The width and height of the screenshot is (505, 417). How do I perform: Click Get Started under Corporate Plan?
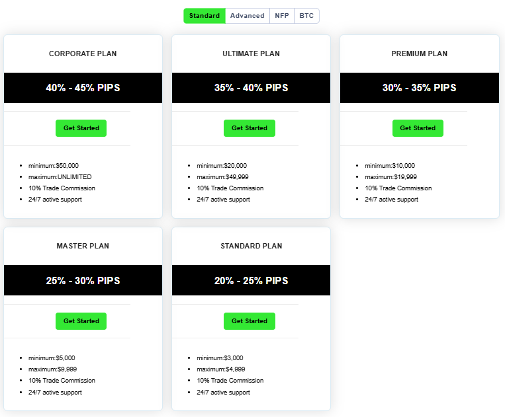coord(81,128)
